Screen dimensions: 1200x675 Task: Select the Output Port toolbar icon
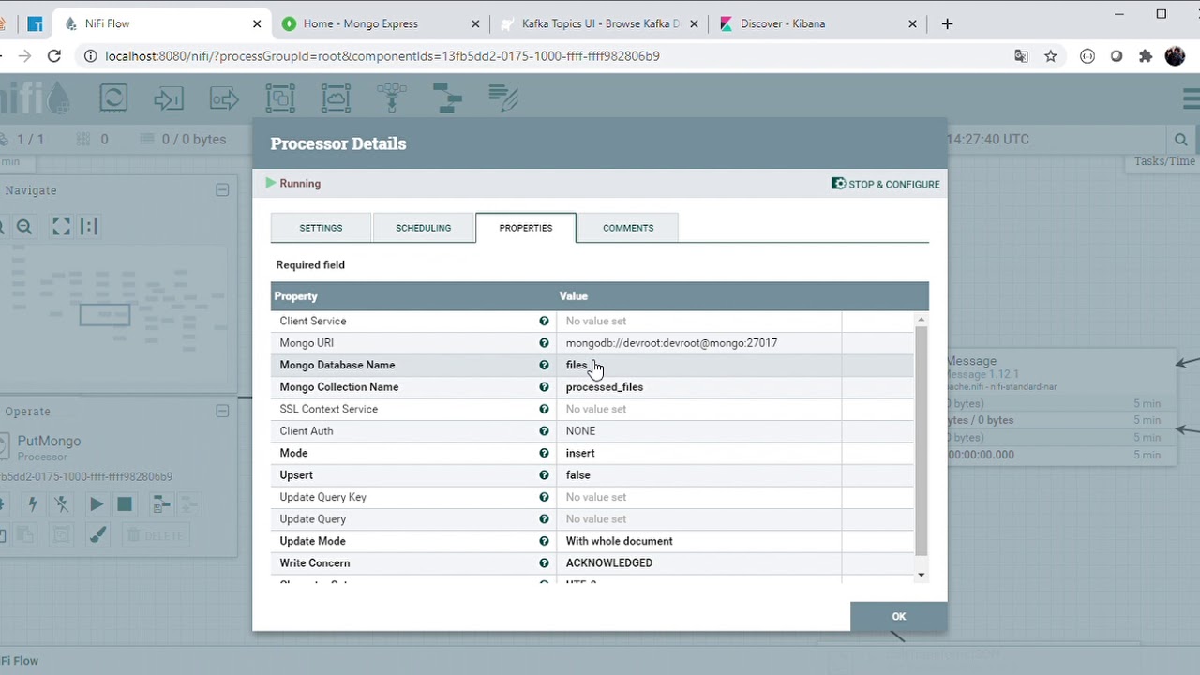224,97
